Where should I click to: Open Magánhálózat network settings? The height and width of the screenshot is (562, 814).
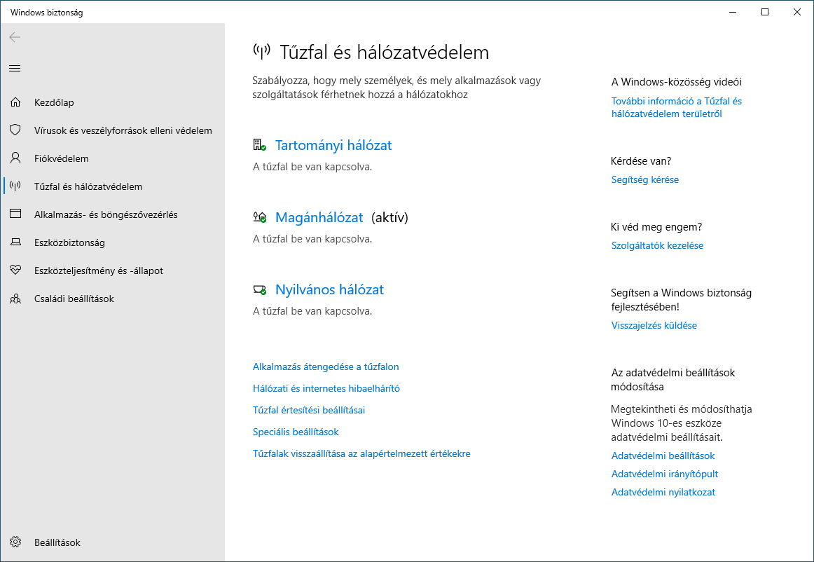[319, 217]
